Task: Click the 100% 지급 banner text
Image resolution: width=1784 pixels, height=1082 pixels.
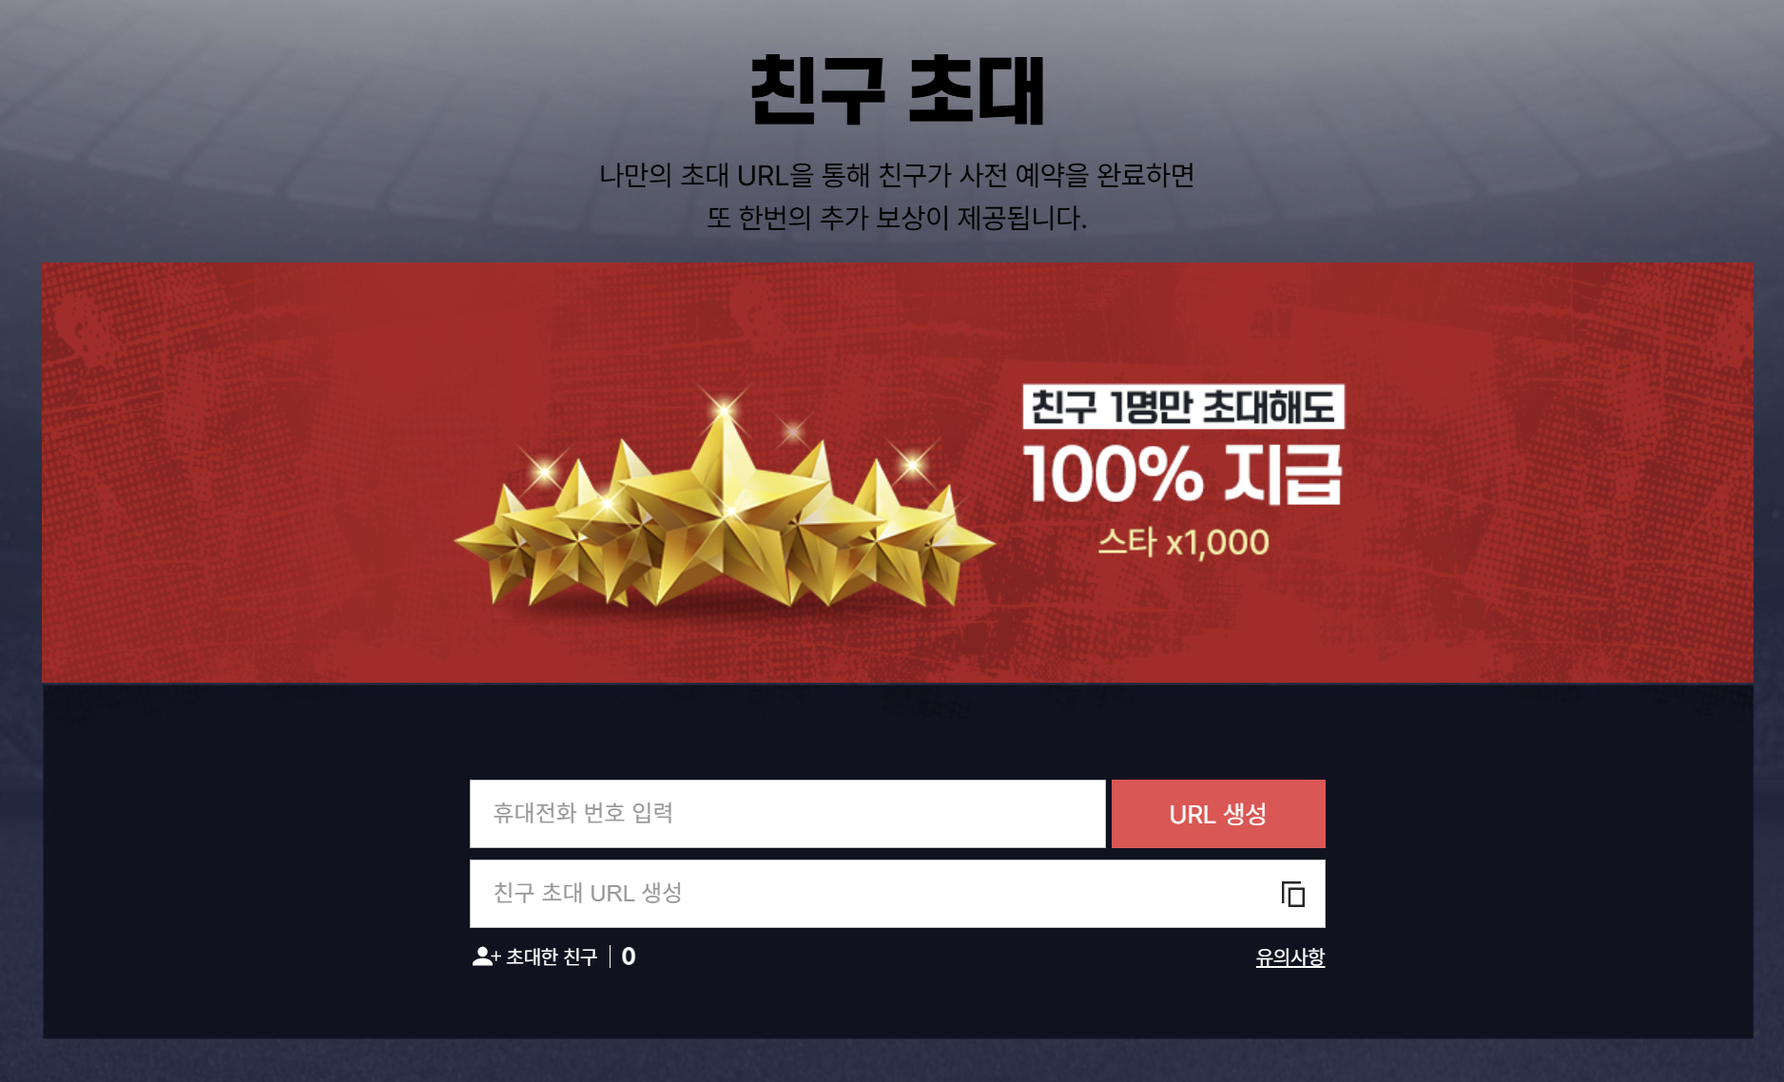Action: [x=1182, y=474]
